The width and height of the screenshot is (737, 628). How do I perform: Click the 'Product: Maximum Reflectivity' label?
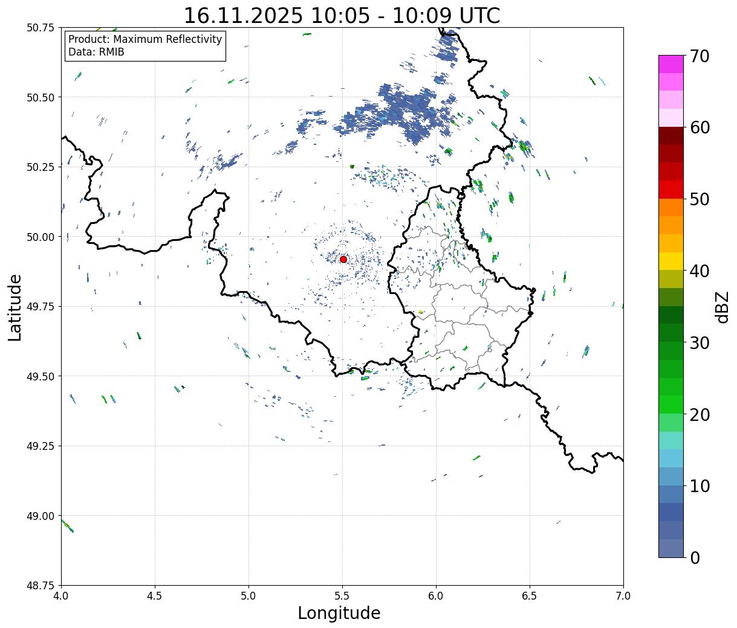tap(145, 39)
